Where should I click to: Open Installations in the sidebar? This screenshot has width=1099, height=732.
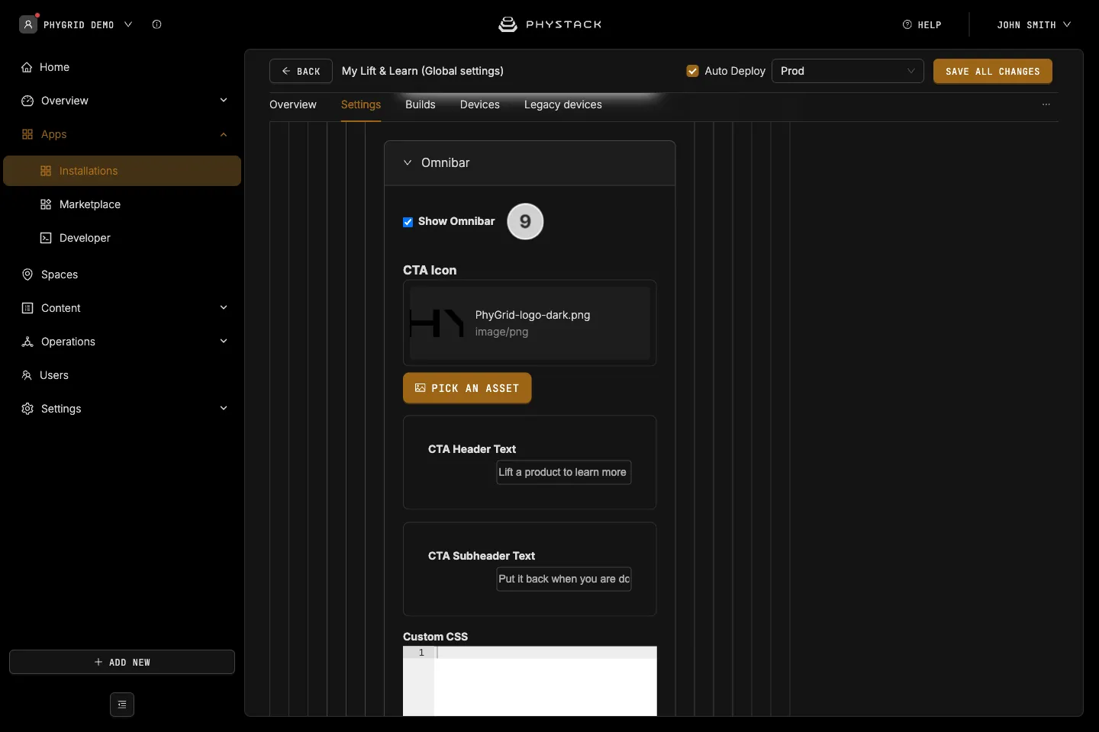point(122,171)
